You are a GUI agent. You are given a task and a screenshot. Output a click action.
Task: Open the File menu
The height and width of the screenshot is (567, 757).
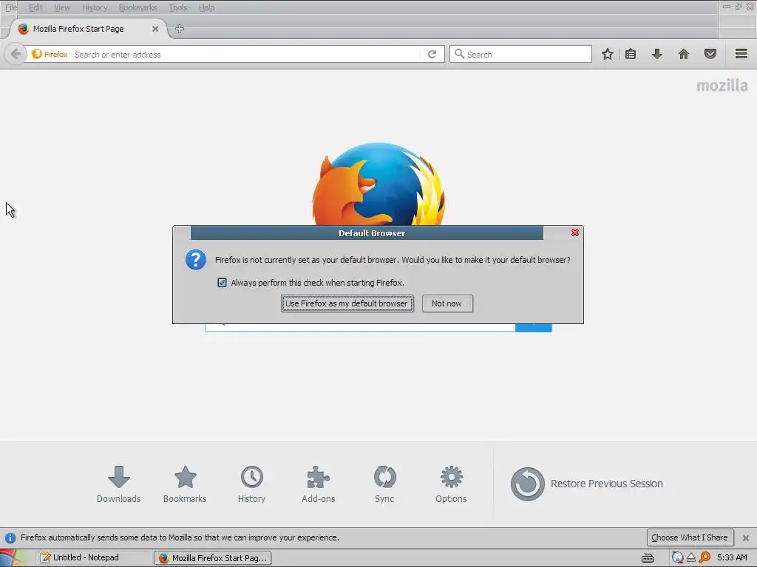10,7
